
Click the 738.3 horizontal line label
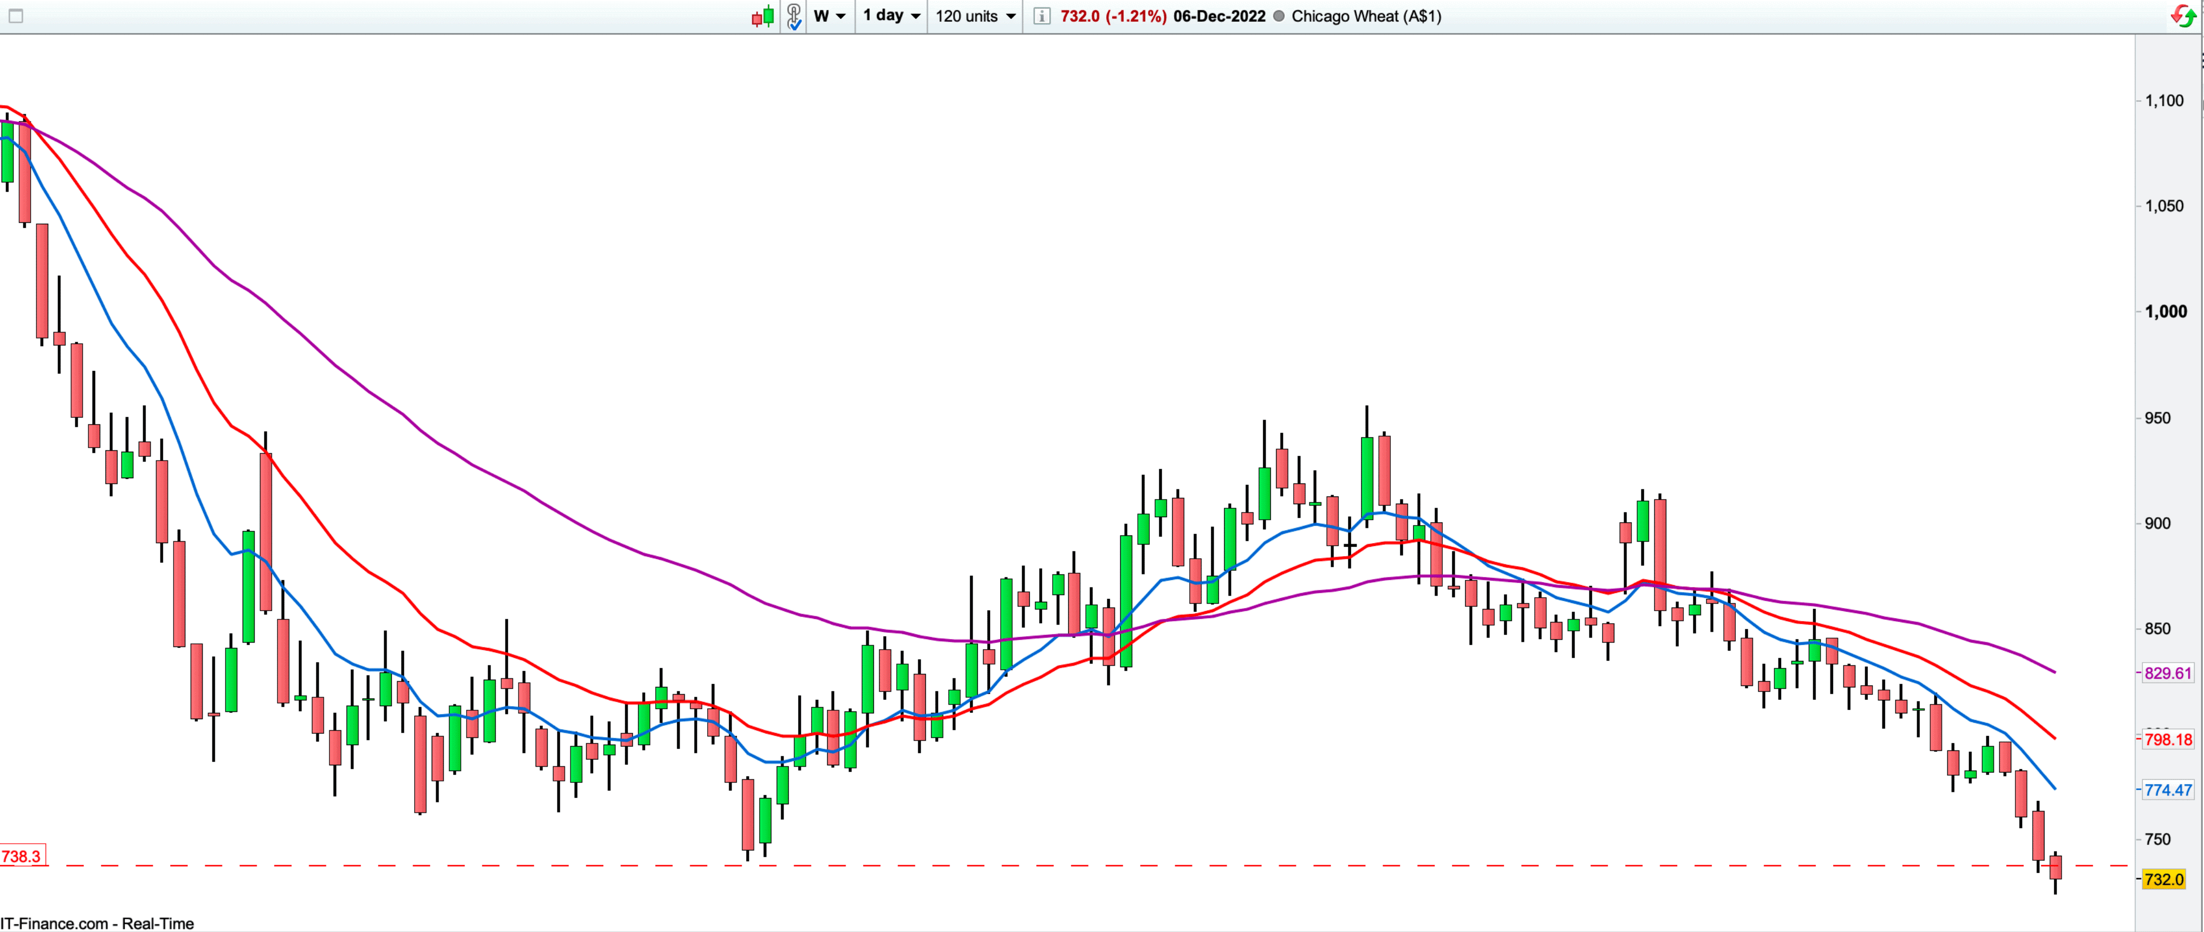[21, 856]
